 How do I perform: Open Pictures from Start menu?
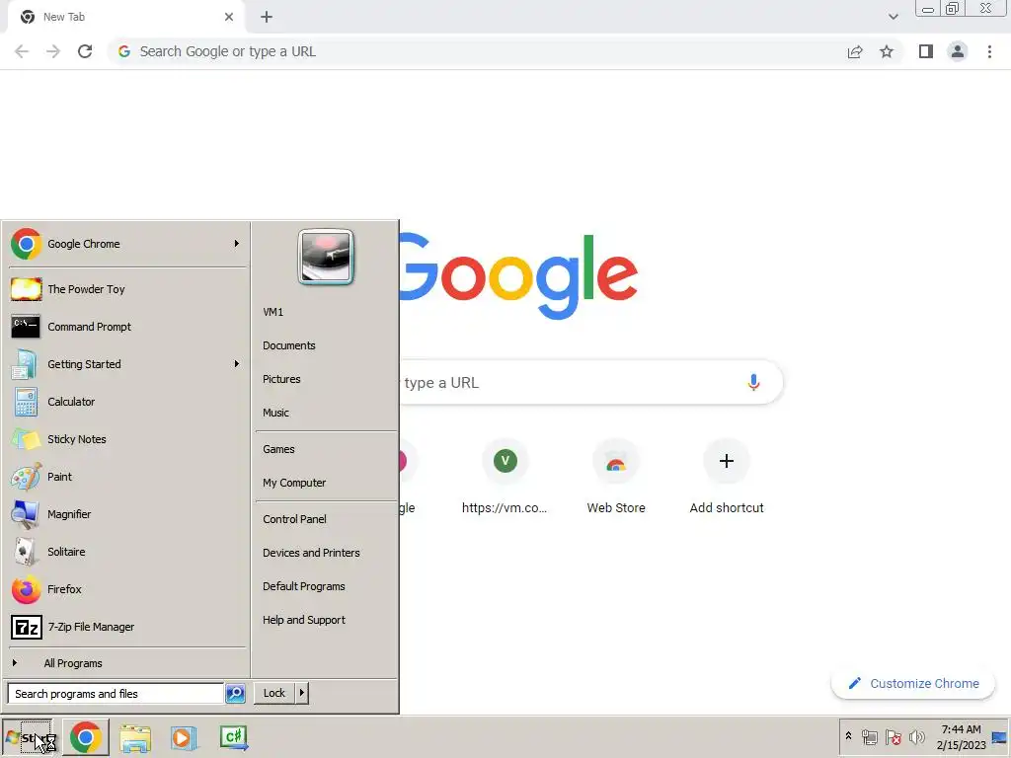point(281,379)
